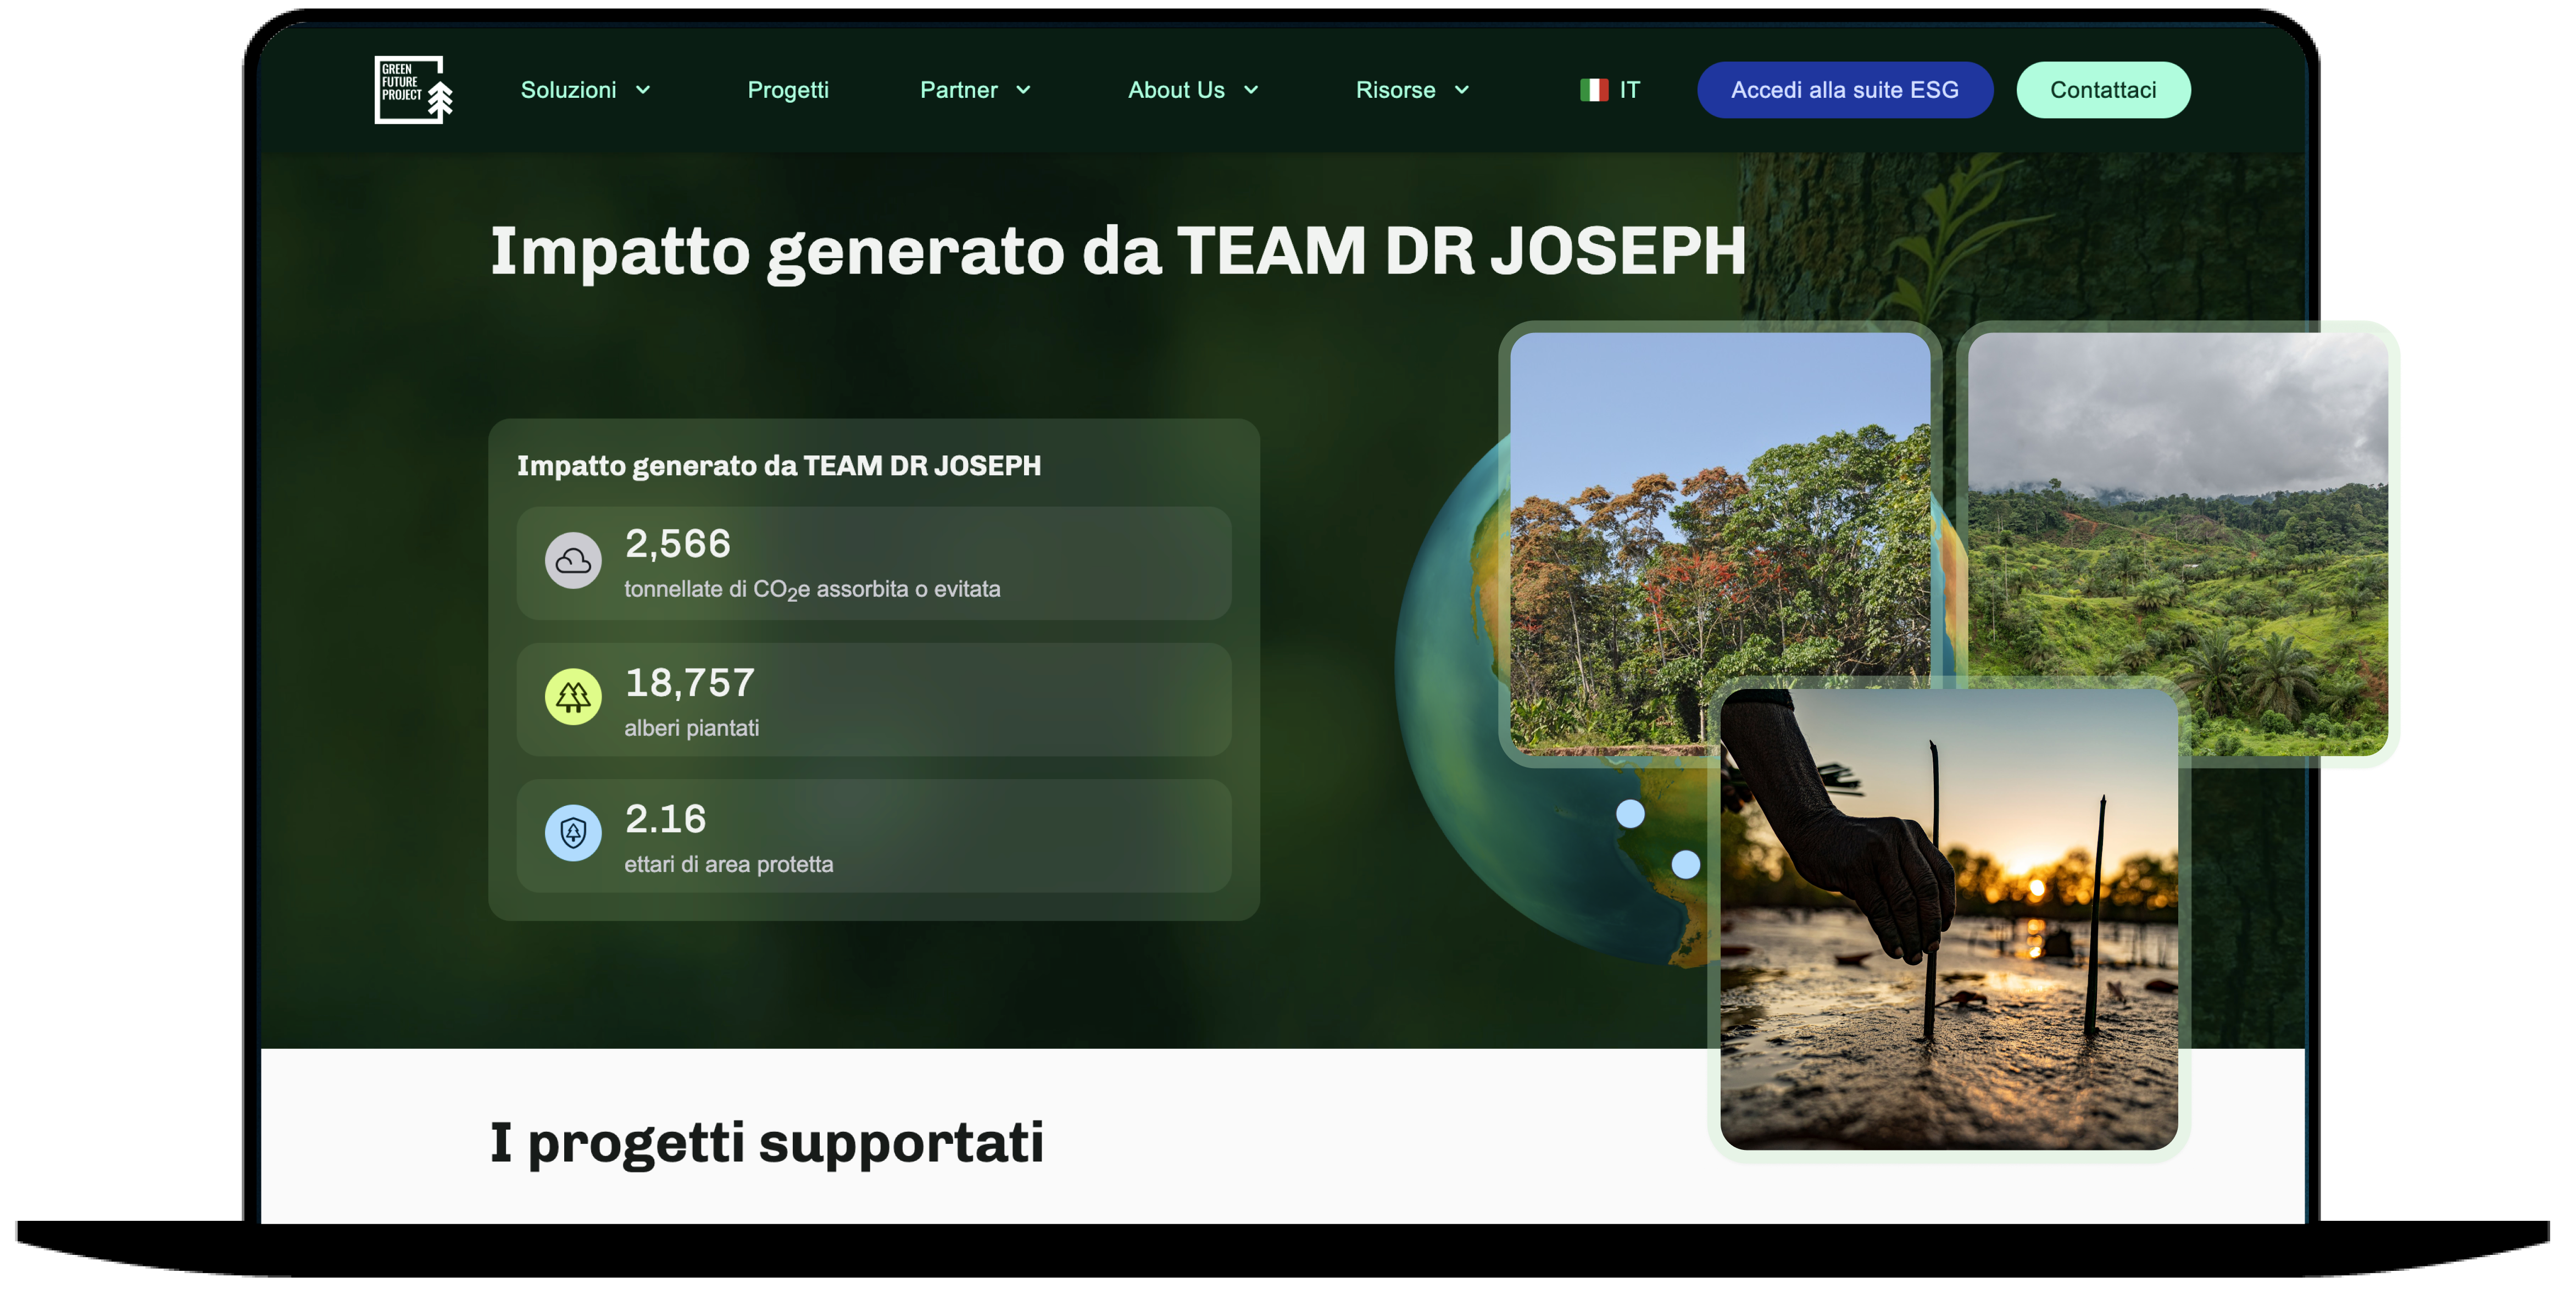Open the green hillside palm photo
Image resolution: width=2576 pixels, height=1295 pixels.
[x=2178, y=543]
